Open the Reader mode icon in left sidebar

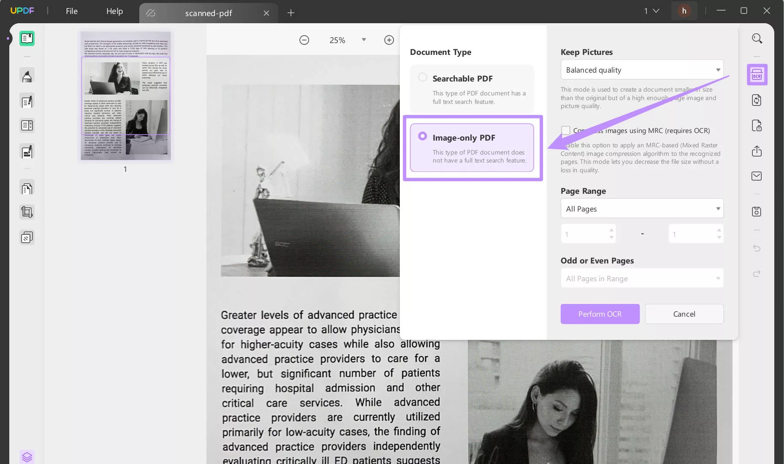[27, 38]
